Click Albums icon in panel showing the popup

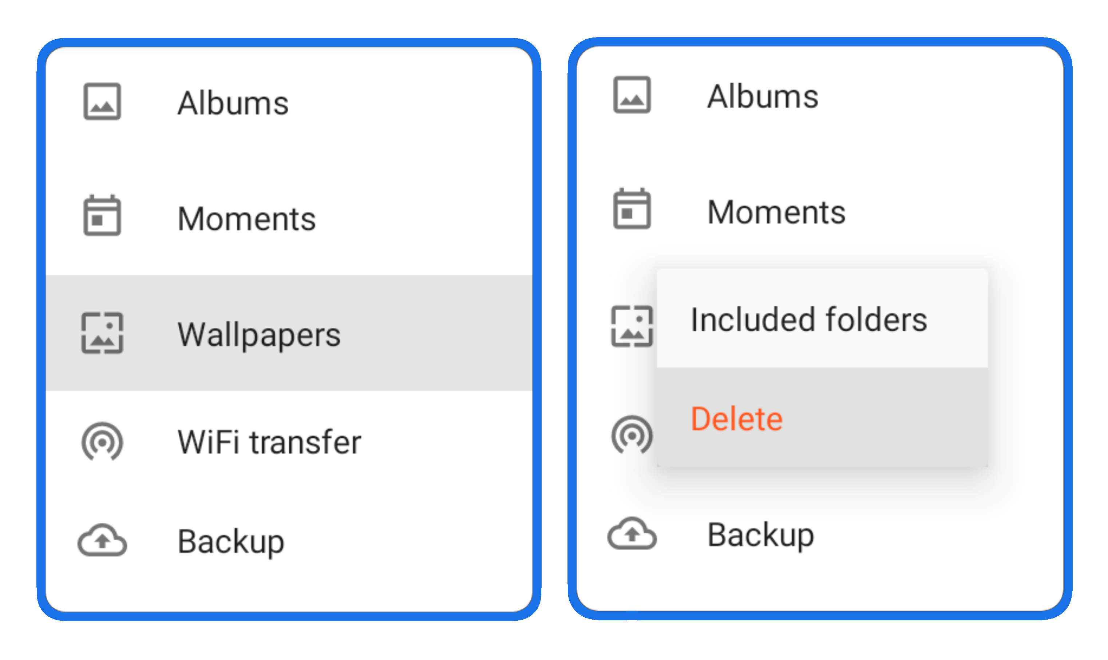point(632,95)
